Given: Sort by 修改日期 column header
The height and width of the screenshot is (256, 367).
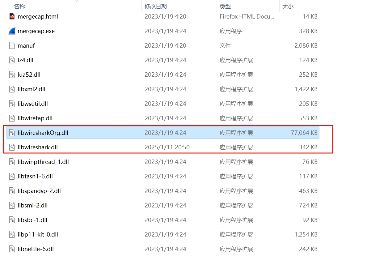Looking at the screenshot, I should (x=155, y=6).
